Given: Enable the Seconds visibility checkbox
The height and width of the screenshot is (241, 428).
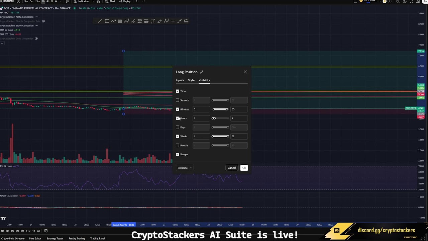Looking at the screenshot, I should tap(178, 100).
